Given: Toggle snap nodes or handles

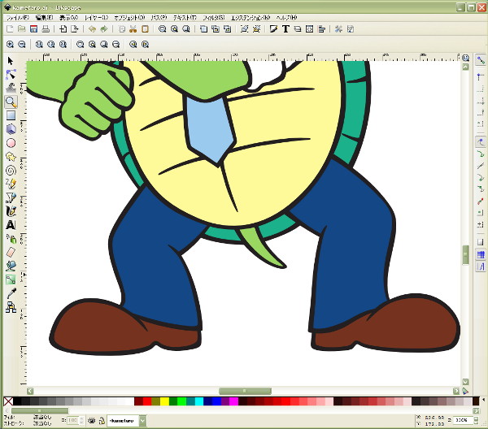Looking at the screenshot, I should [x=481, y=142].
